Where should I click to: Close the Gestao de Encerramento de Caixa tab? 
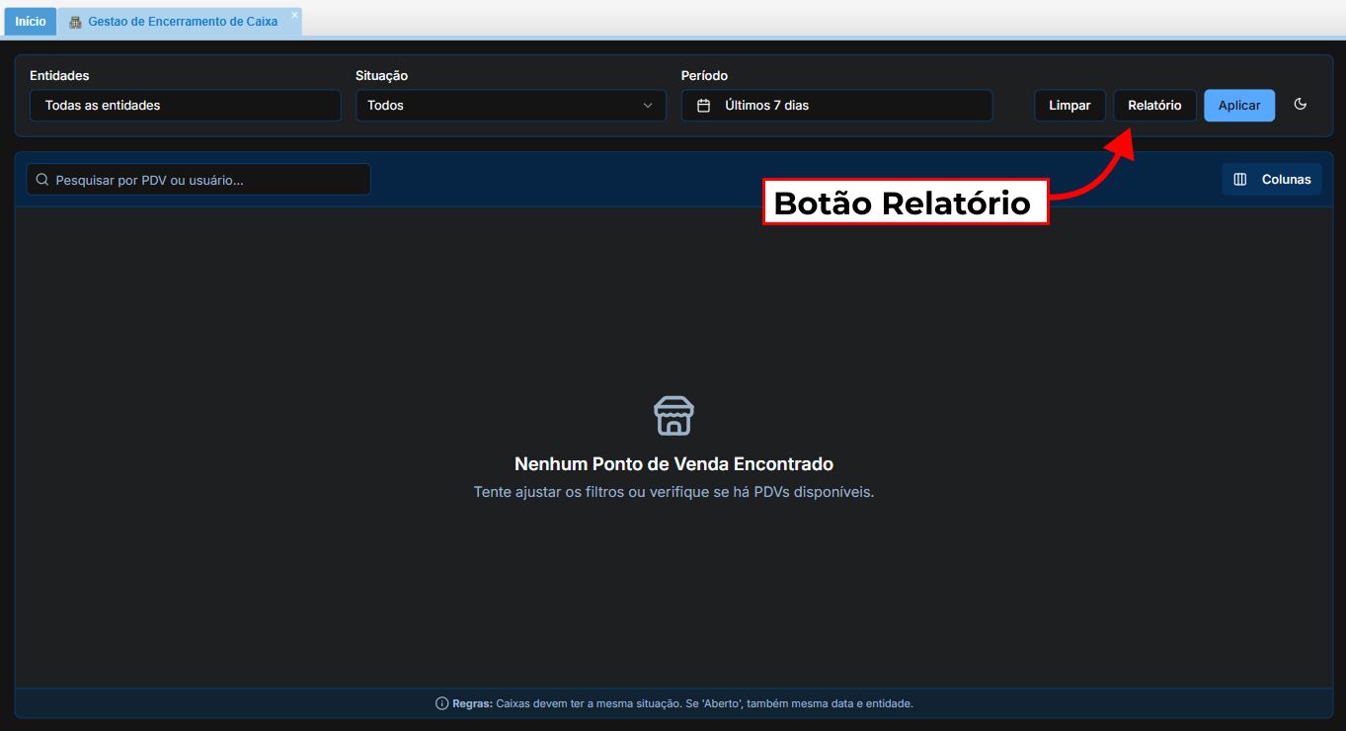tap(294, 15)
